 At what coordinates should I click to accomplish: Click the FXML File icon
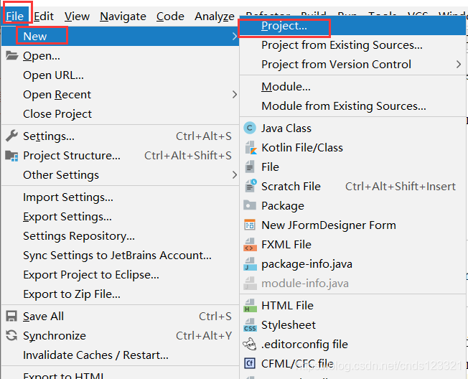250,244
